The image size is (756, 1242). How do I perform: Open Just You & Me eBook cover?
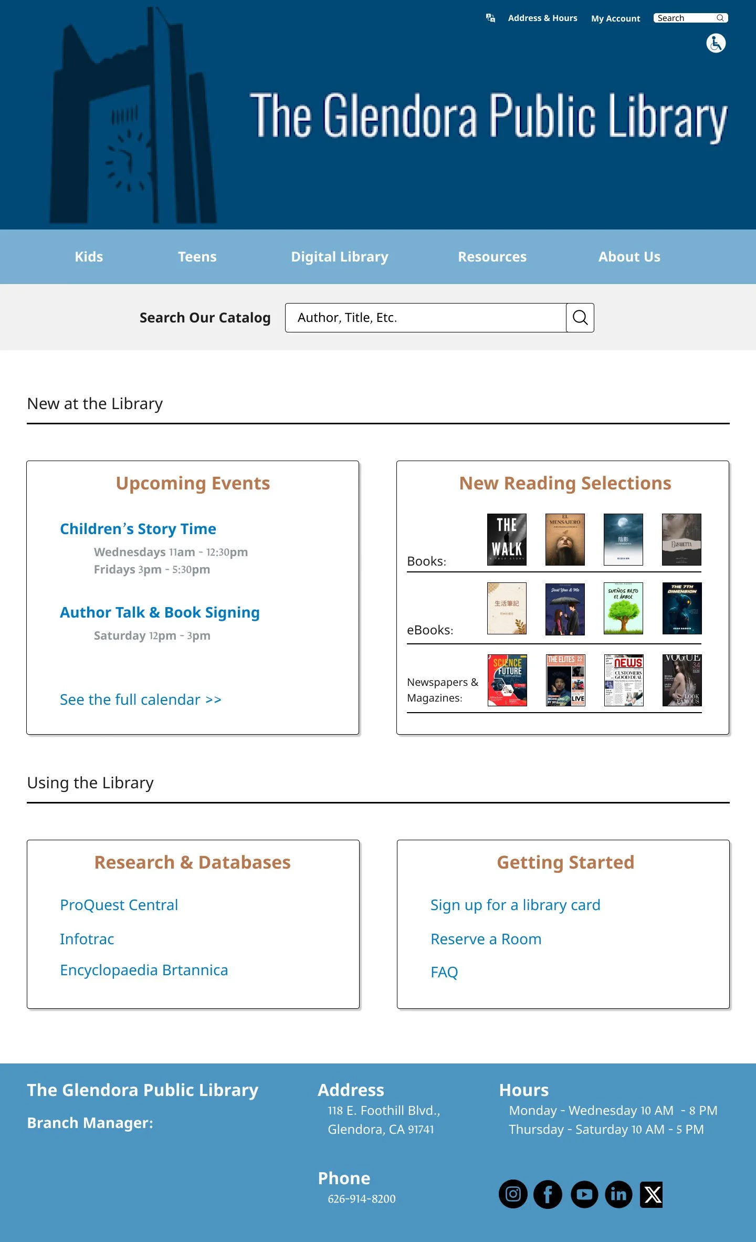565,608
